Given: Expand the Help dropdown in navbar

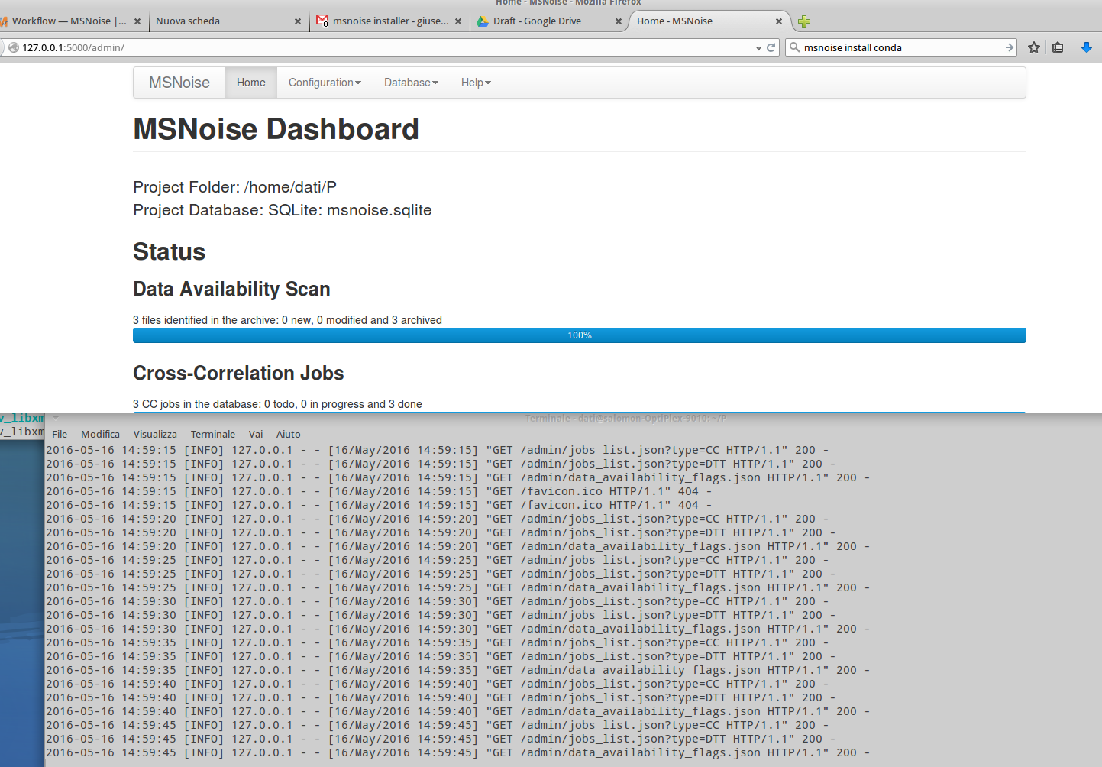Looking at the screenshot, I should 476,83.
